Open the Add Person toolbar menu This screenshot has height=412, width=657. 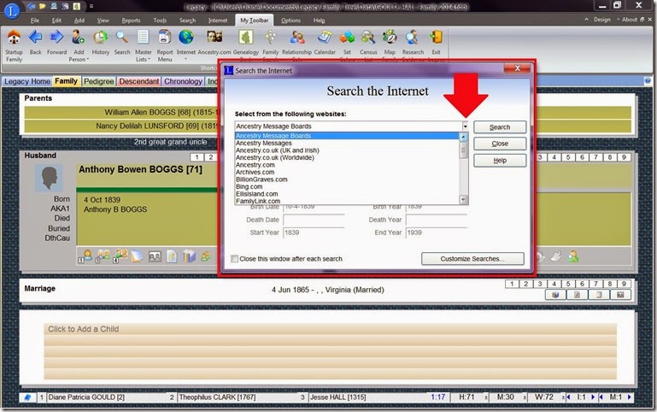click(79, 46)
